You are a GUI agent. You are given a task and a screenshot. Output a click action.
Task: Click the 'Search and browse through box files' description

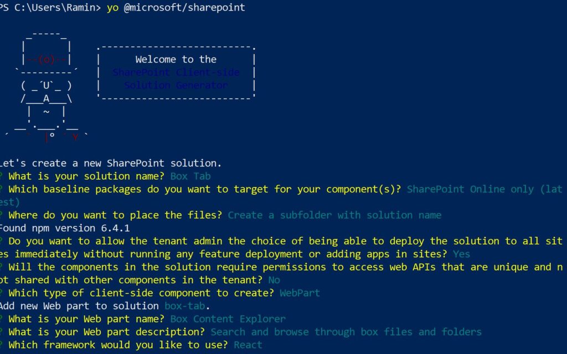pyautogui.click(x=346, y=332)
